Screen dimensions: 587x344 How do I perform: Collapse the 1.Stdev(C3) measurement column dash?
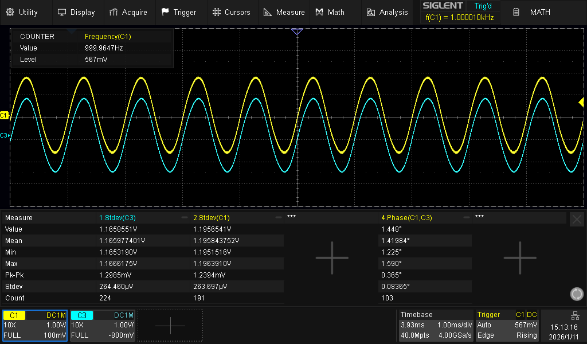(x=184, y=218)
